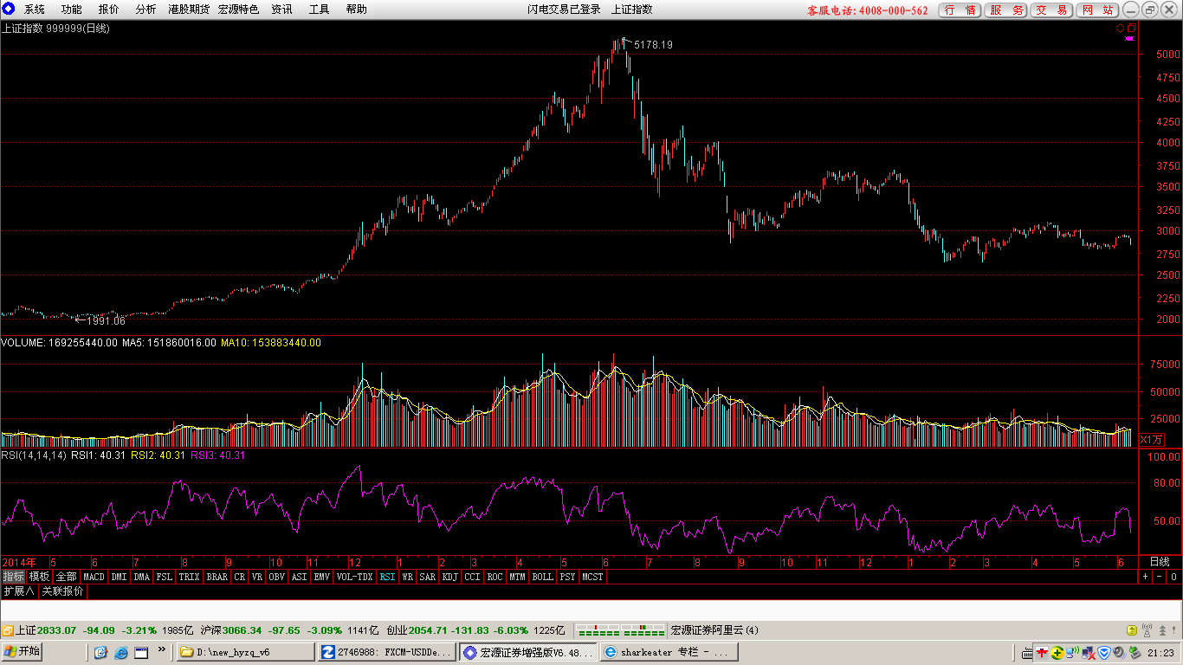
Task: Switch to the KDJ indicator
Action: pos(449,576)
